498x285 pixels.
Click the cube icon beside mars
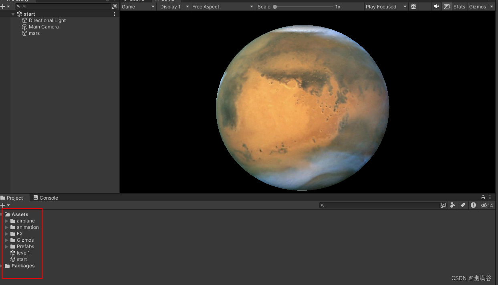click(24, 33)
